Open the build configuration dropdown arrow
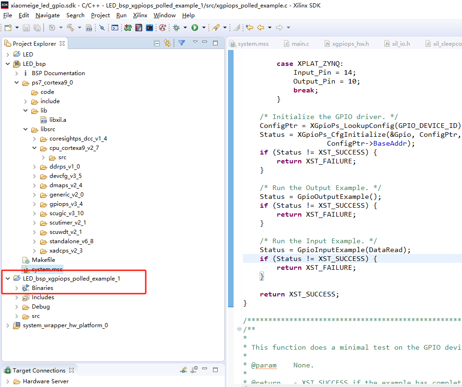The width and height of the screenshot is (462, 387). pyautogui.click(x=61, y=28)
